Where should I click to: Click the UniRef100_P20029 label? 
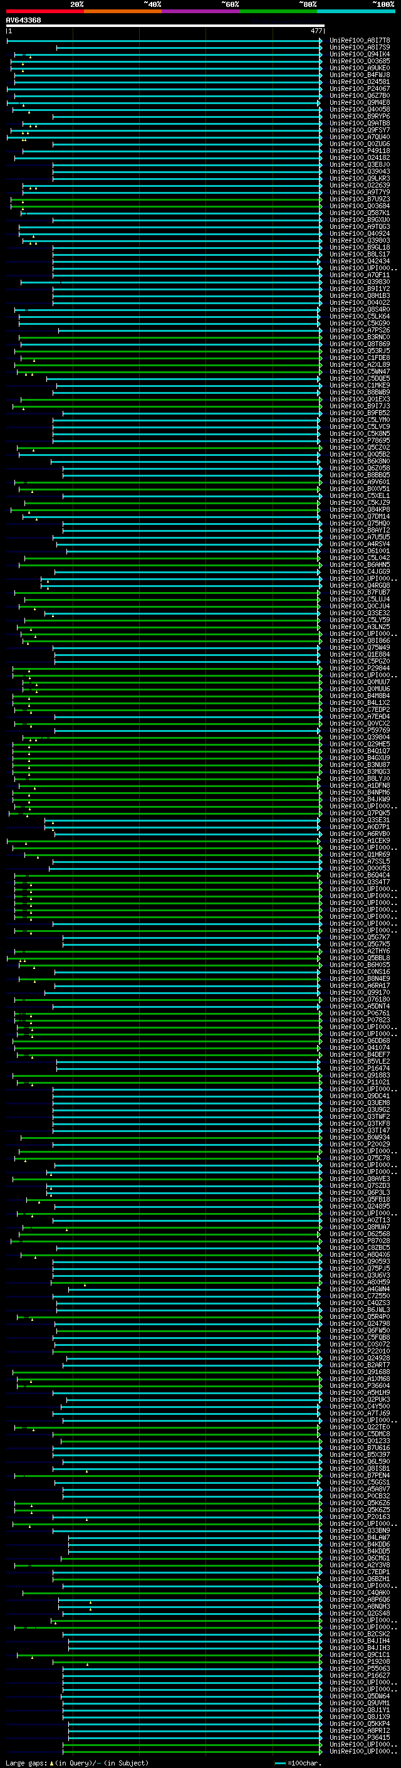[x=360, y=1144]
